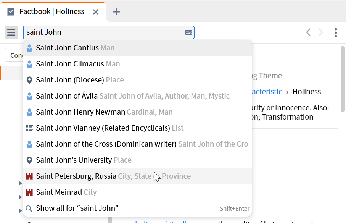Viewport: 346px width, 223px height.
Task: Click the on-screen keyboard icon in search box
Action: click(189, 32)
